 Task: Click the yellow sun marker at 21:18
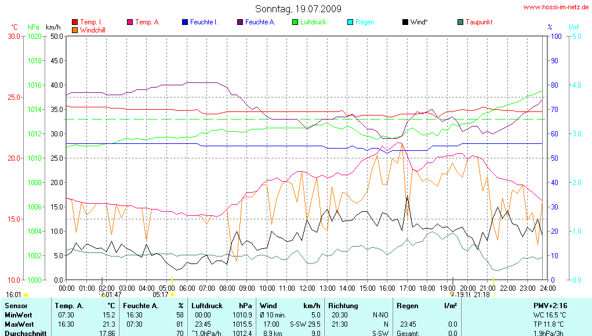pyautogui.click(x=493, y=295)
